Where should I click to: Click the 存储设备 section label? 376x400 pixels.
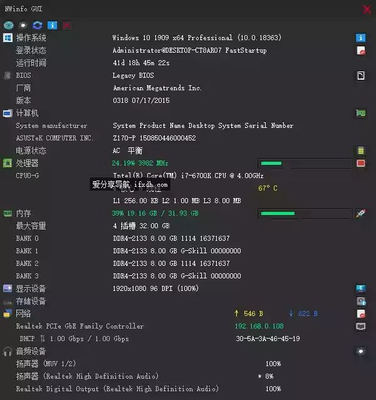[31, 302]
